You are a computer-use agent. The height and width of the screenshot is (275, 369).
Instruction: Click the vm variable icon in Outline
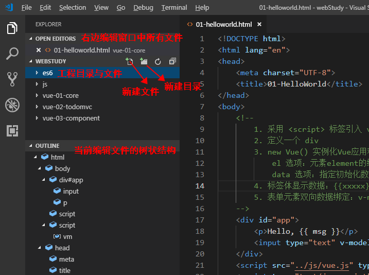[57, 236]
